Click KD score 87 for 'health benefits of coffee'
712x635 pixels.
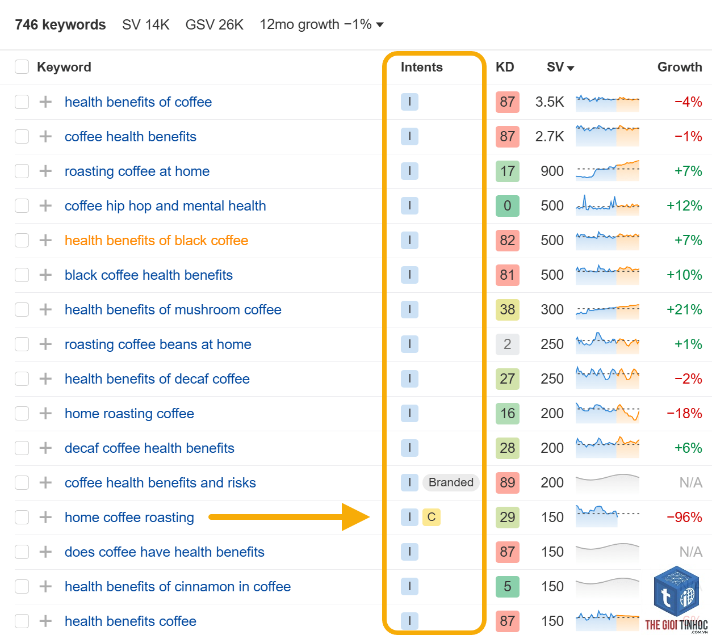pyautogui.click(x=508, y=102)
